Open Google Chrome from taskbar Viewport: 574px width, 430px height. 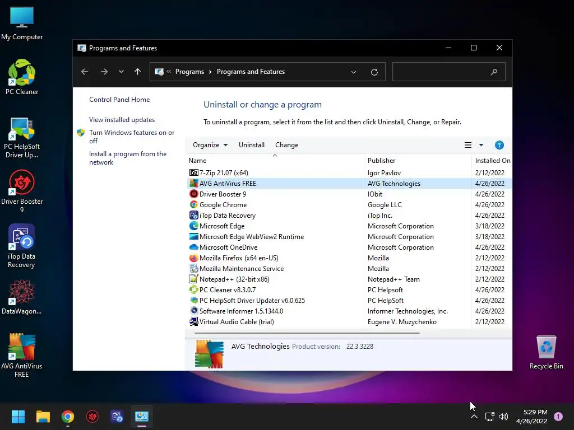(x=68, y=417)
